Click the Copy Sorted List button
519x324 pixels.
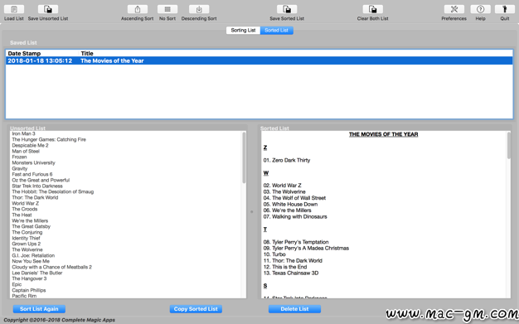[x=196, y=309]
